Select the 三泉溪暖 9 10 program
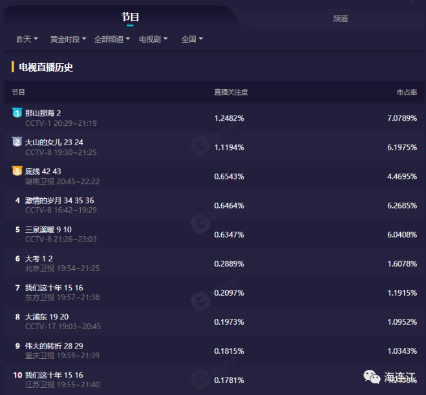 (x=48, y=230)
